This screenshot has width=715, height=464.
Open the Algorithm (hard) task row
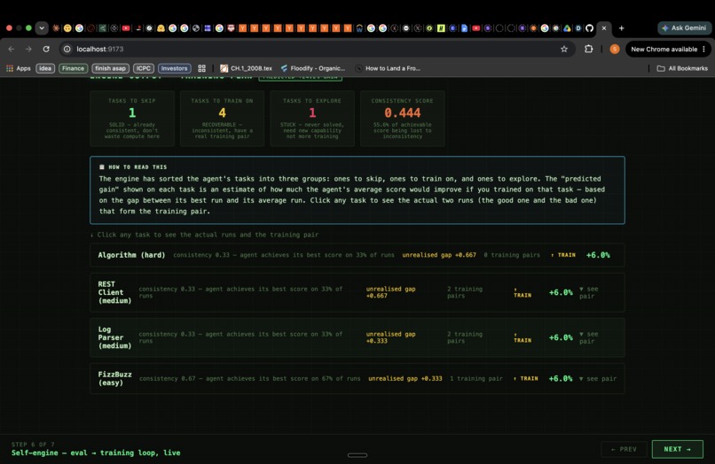tap(357, 255)
